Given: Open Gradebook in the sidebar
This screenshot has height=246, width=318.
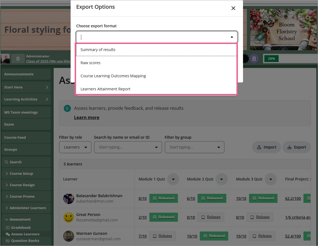Looking at the screenshot, I should (21, 227).
